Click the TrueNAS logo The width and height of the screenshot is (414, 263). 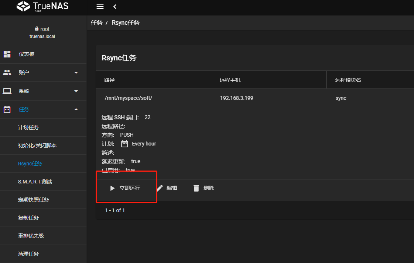pos(43,7)
